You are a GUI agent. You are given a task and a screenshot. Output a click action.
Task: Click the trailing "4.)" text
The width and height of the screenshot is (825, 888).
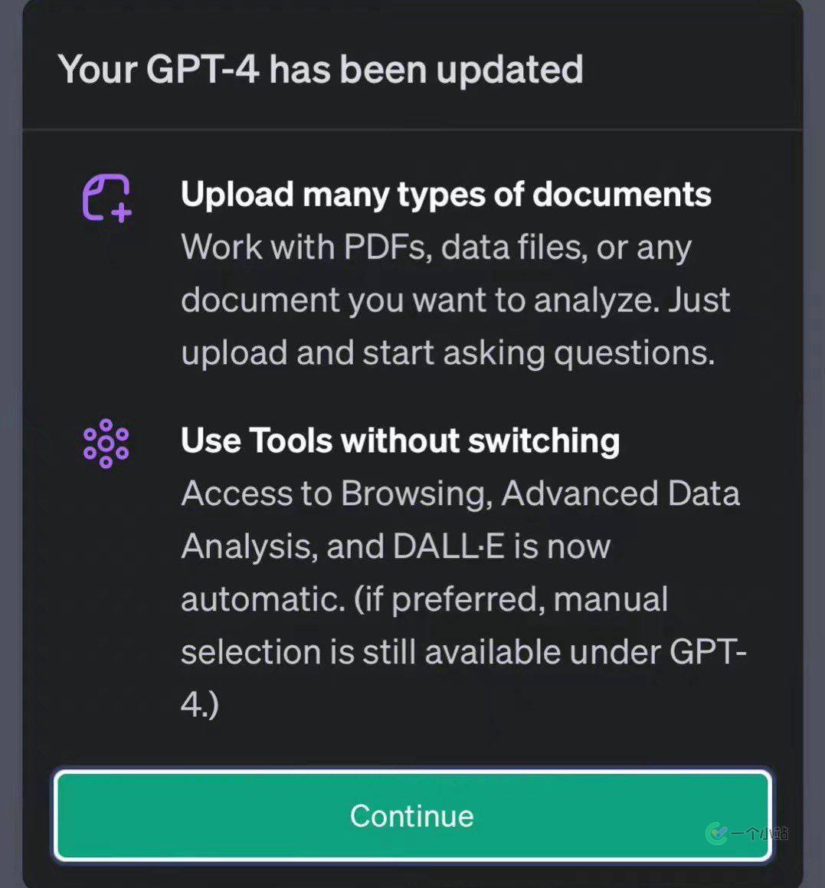tap(199, 704)
